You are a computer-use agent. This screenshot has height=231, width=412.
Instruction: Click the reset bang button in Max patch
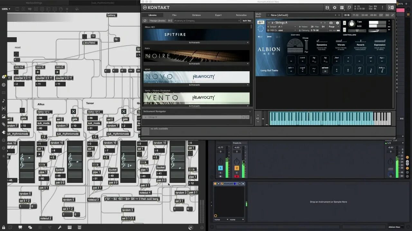[x=16, y=54]
